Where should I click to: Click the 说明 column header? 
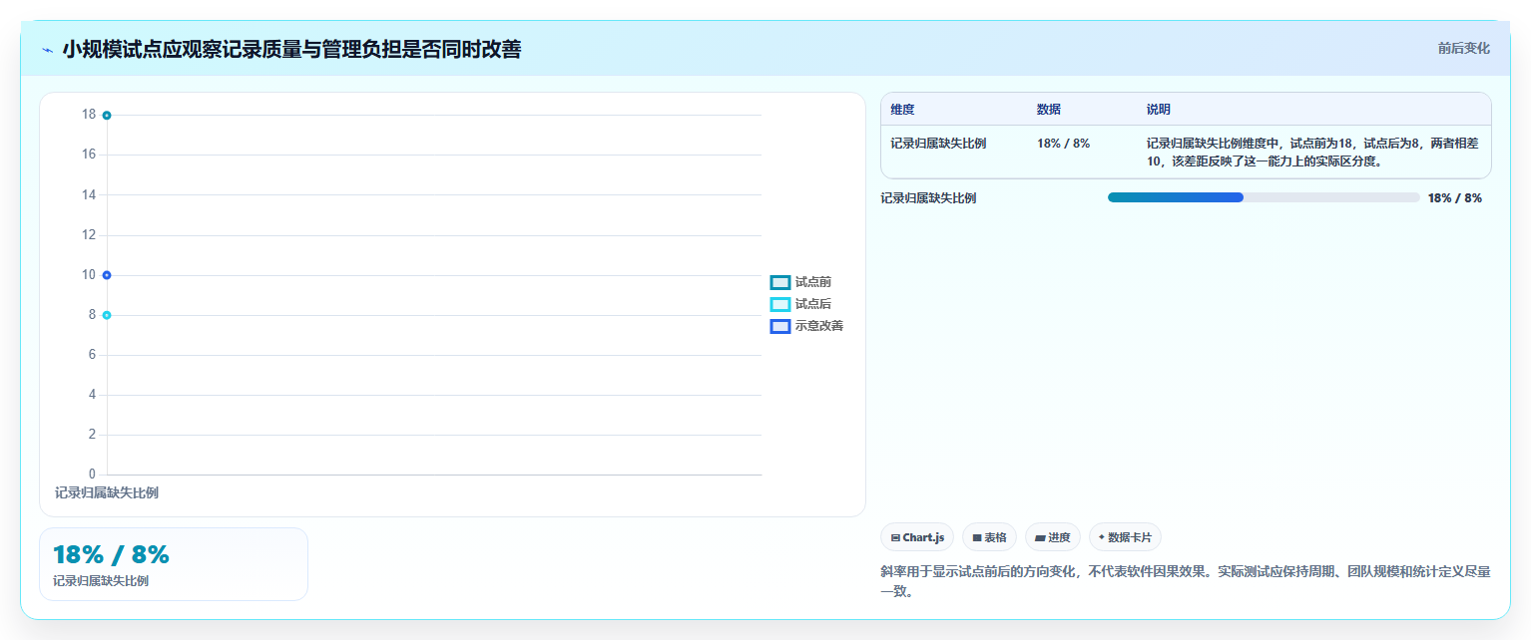(x=1159, y=109)
